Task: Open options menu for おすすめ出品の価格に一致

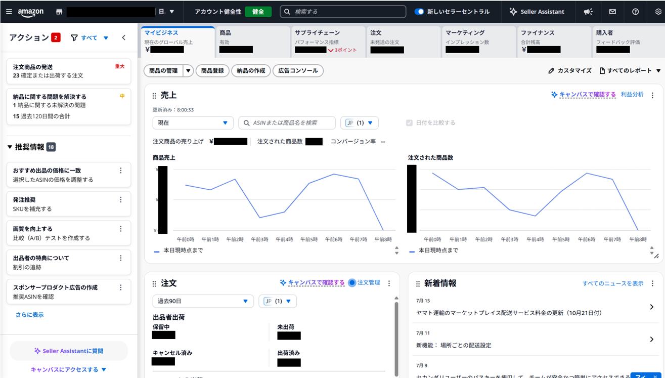Action: click(x=120, y=171)
